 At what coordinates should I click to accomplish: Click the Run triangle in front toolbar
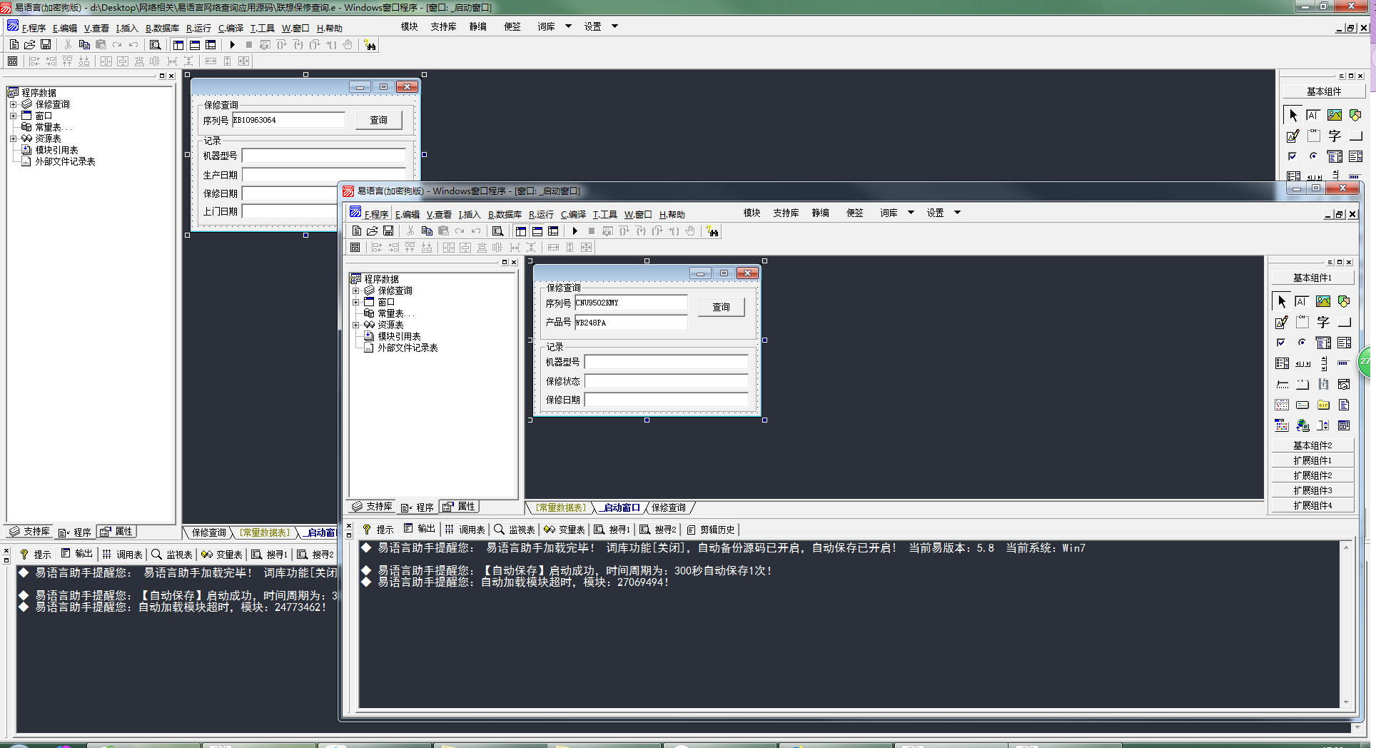click(x=575, y=231)
